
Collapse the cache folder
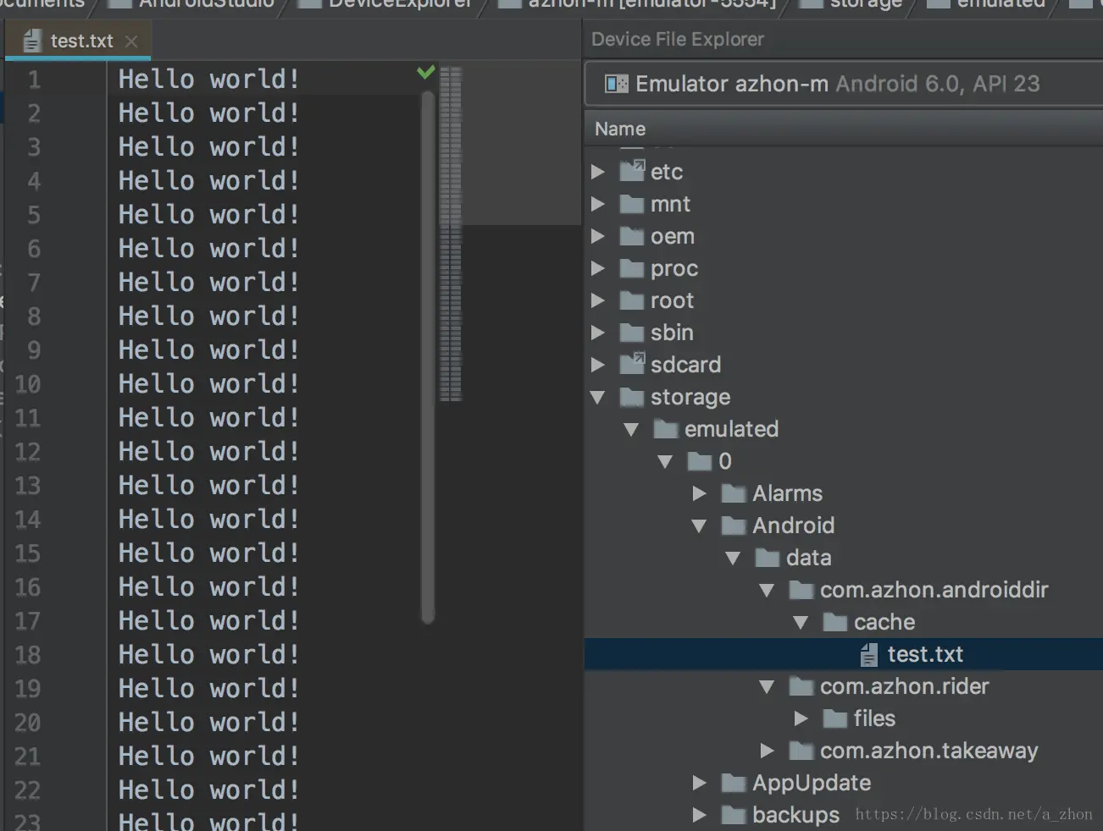click(x=801, y=622)
